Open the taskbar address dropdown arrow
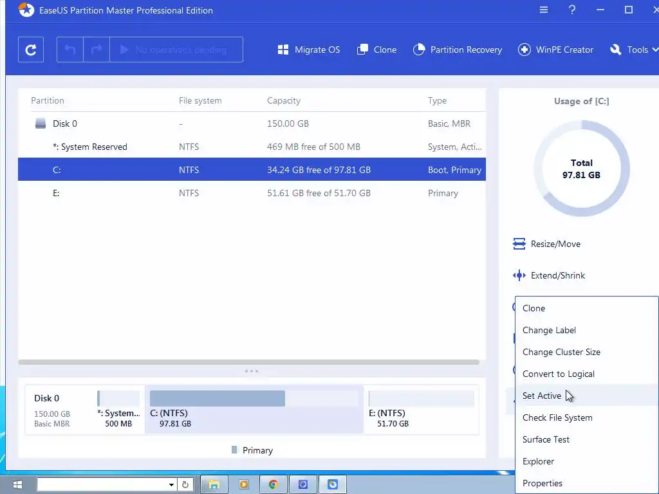 click(x=171, y=484)
